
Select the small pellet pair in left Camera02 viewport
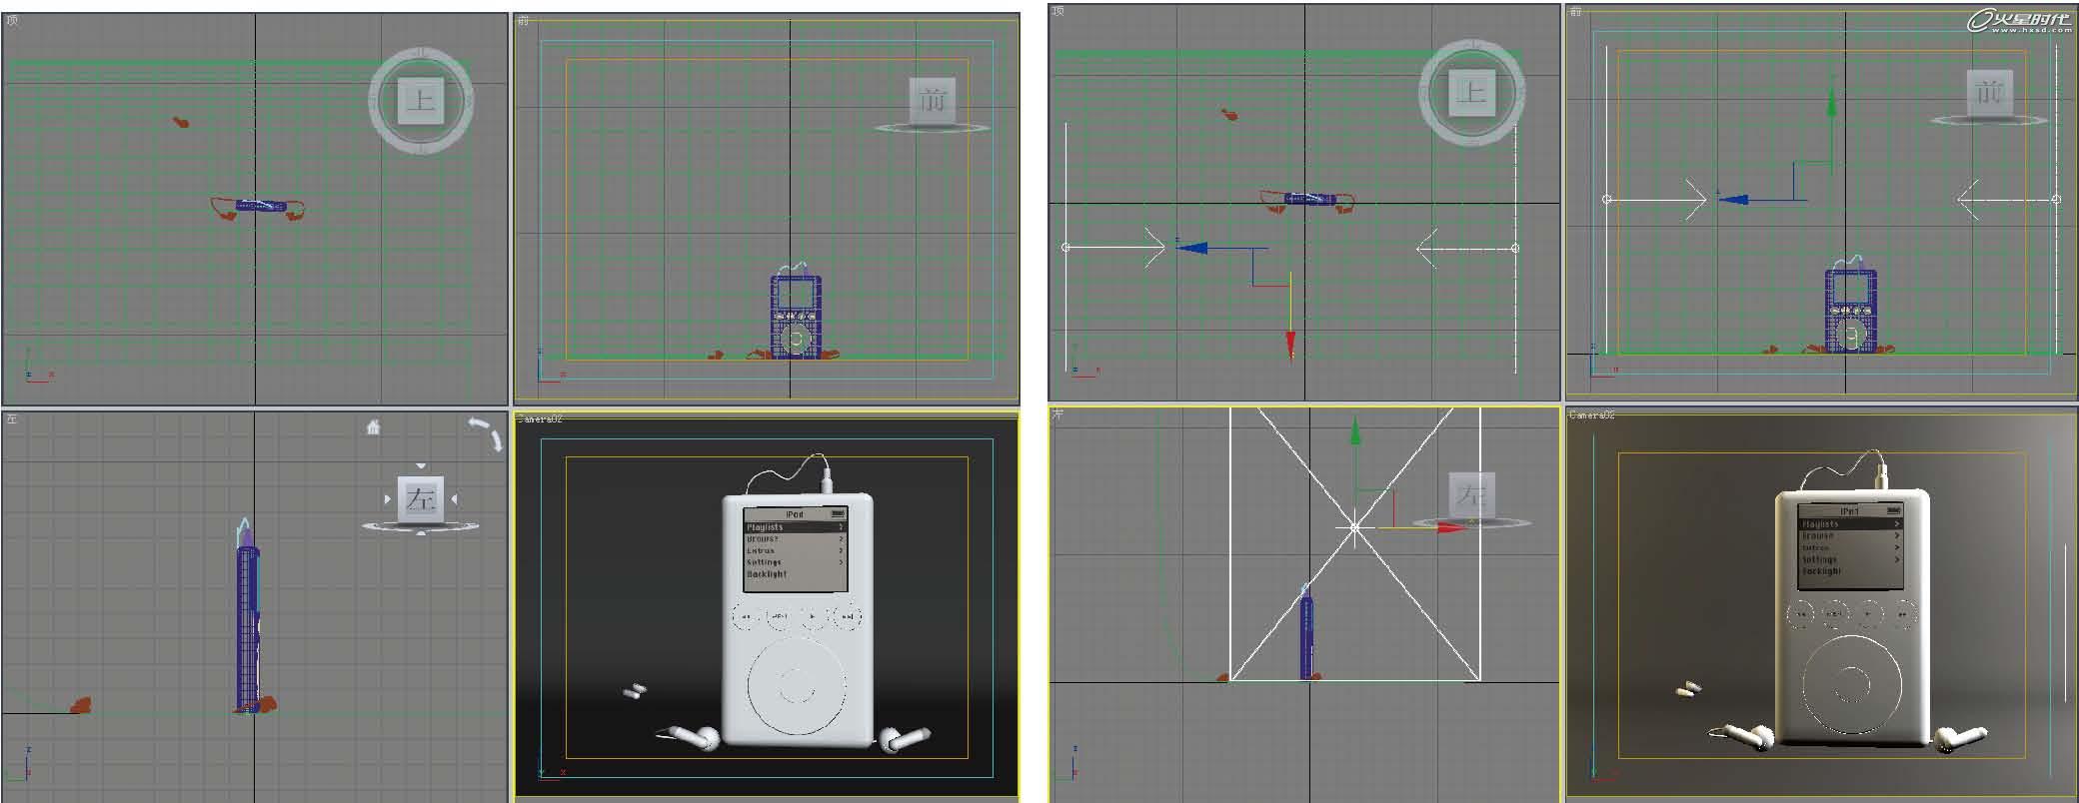pyautogui.click(x=634, y=690)
